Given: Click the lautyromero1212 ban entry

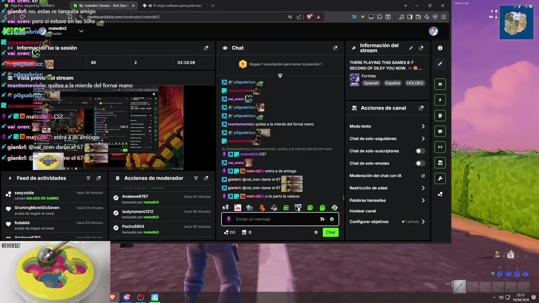Looking at the screenshot, I should pos(162,214).
